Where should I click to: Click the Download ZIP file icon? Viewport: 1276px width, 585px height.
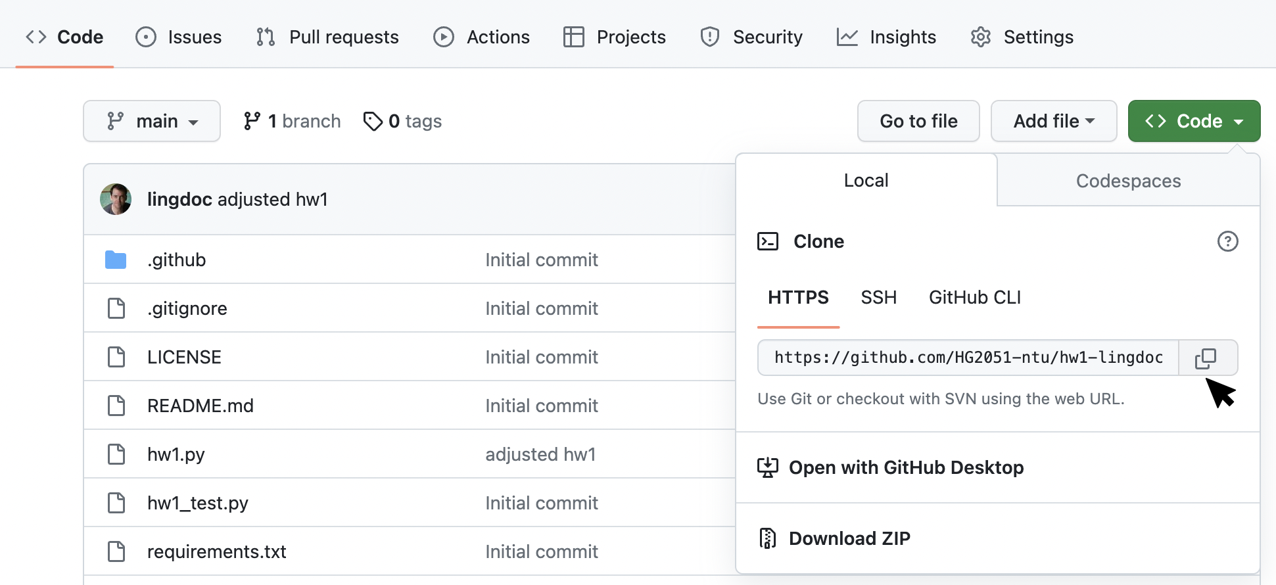coord(767,538)
